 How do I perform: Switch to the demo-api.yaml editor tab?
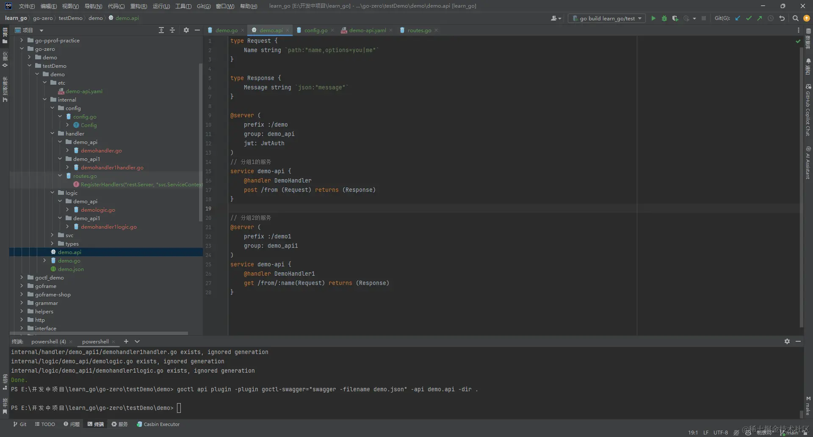pos(367,30)
